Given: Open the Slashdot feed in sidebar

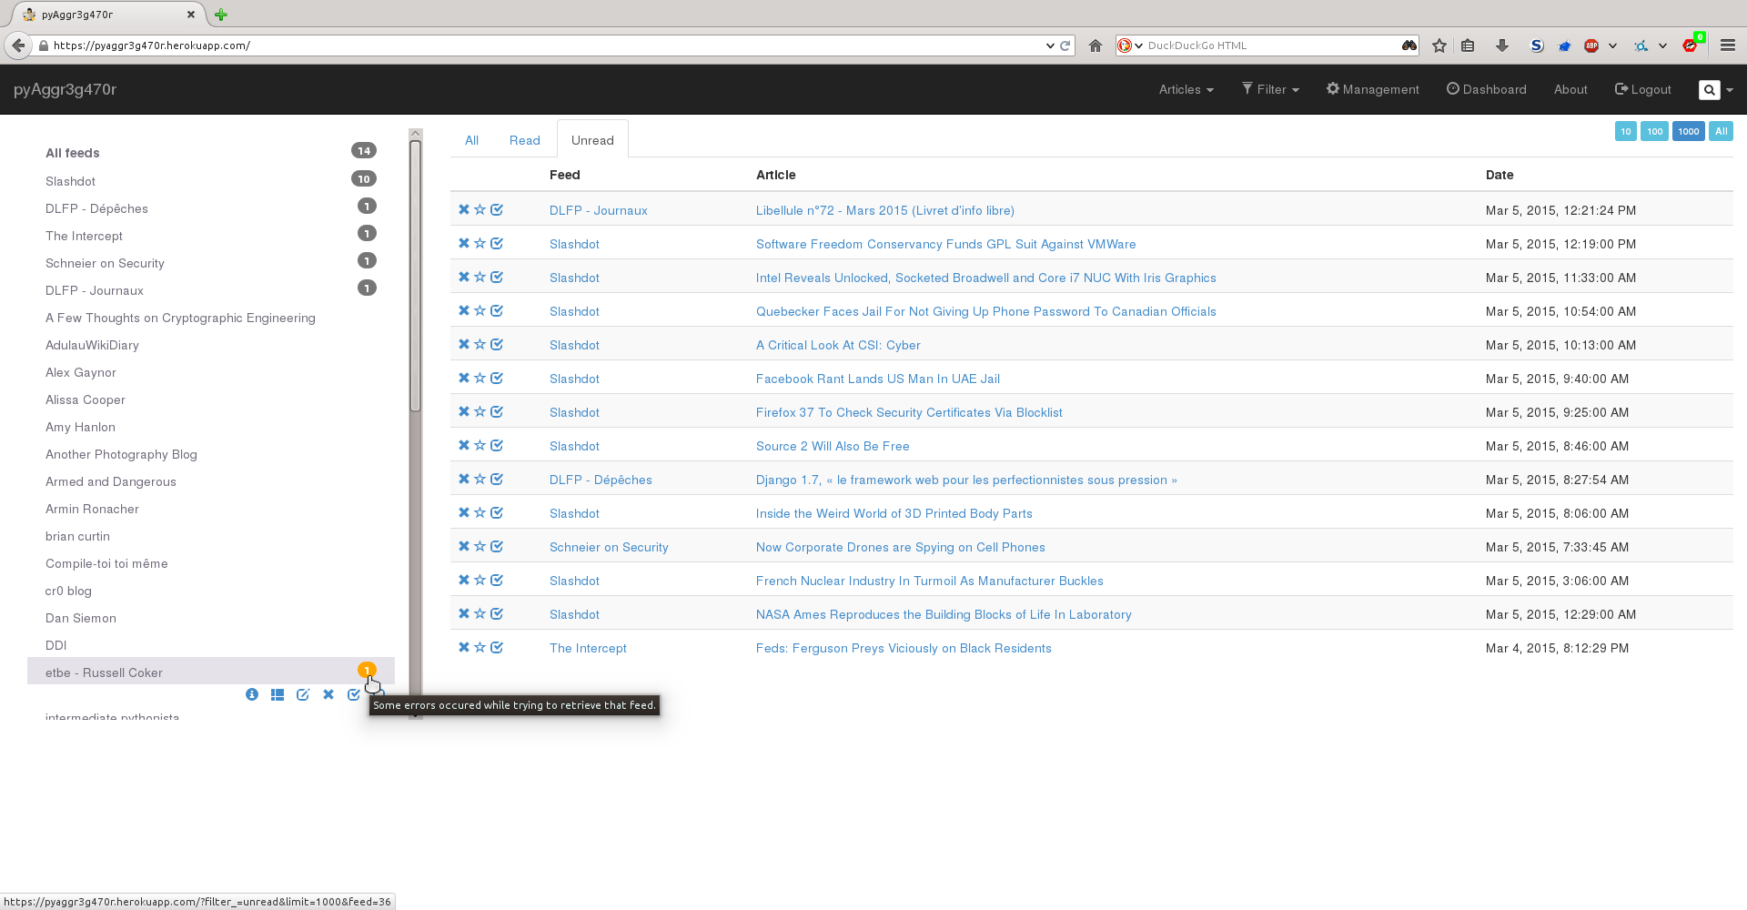Looking at the screenshot, I should point(70,181).
